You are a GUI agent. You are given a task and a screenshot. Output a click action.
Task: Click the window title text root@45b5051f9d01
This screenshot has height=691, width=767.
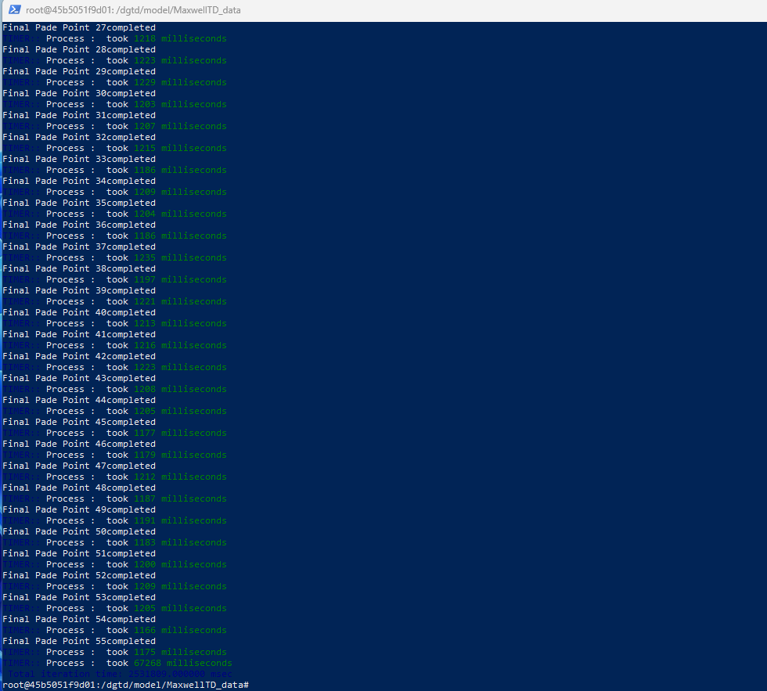[x=133, y=10]
